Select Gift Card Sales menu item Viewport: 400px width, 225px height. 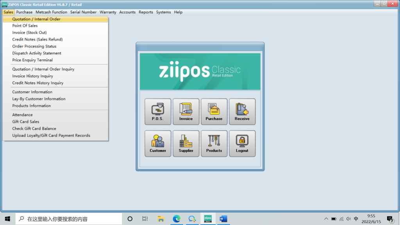click(x=26, y=122)
